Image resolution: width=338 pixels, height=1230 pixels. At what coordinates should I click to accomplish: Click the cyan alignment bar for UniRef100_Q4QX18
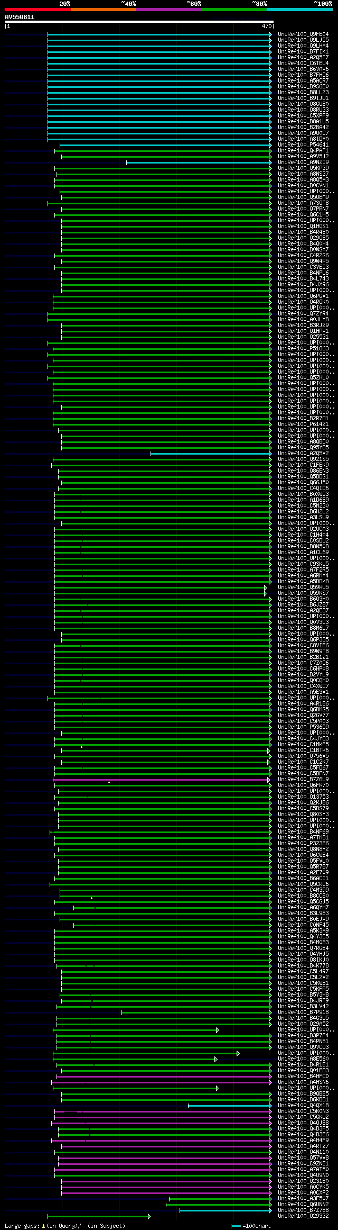(230, 1106)
